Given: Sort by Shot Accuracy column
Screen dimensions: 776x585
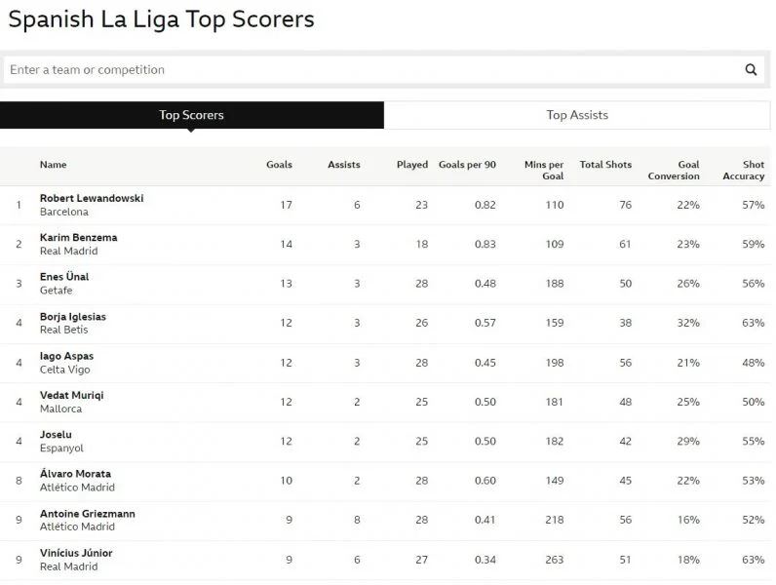Looking at the screenshot, I should [743, 171].
